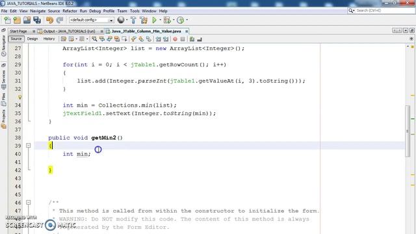The height and width of the screenshot is (234, 416).
Task: Open the search magnifier options dropdown
Action: point(352,10)
